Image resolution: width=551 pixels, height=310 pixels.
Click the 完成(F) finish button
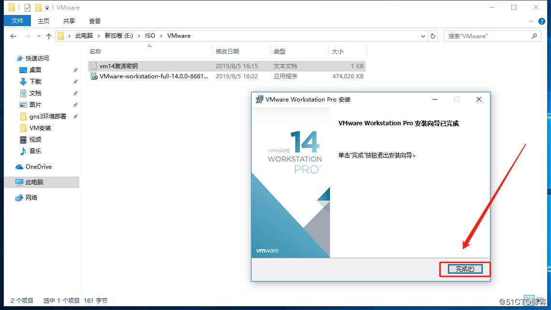pos(465,269)
